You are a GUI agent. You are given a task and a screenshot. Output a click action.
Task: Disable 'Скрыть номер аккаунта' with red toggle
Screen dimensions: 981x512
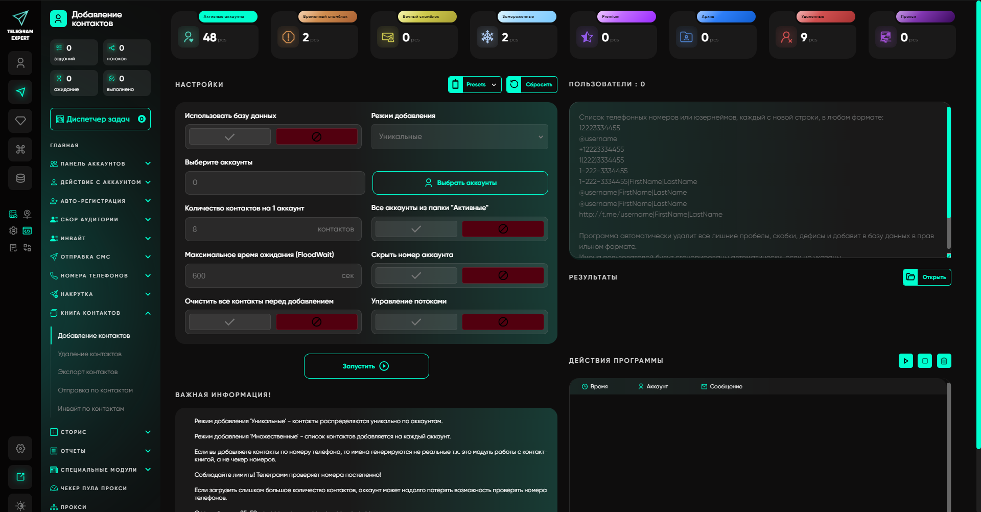(x=503, y=275)
